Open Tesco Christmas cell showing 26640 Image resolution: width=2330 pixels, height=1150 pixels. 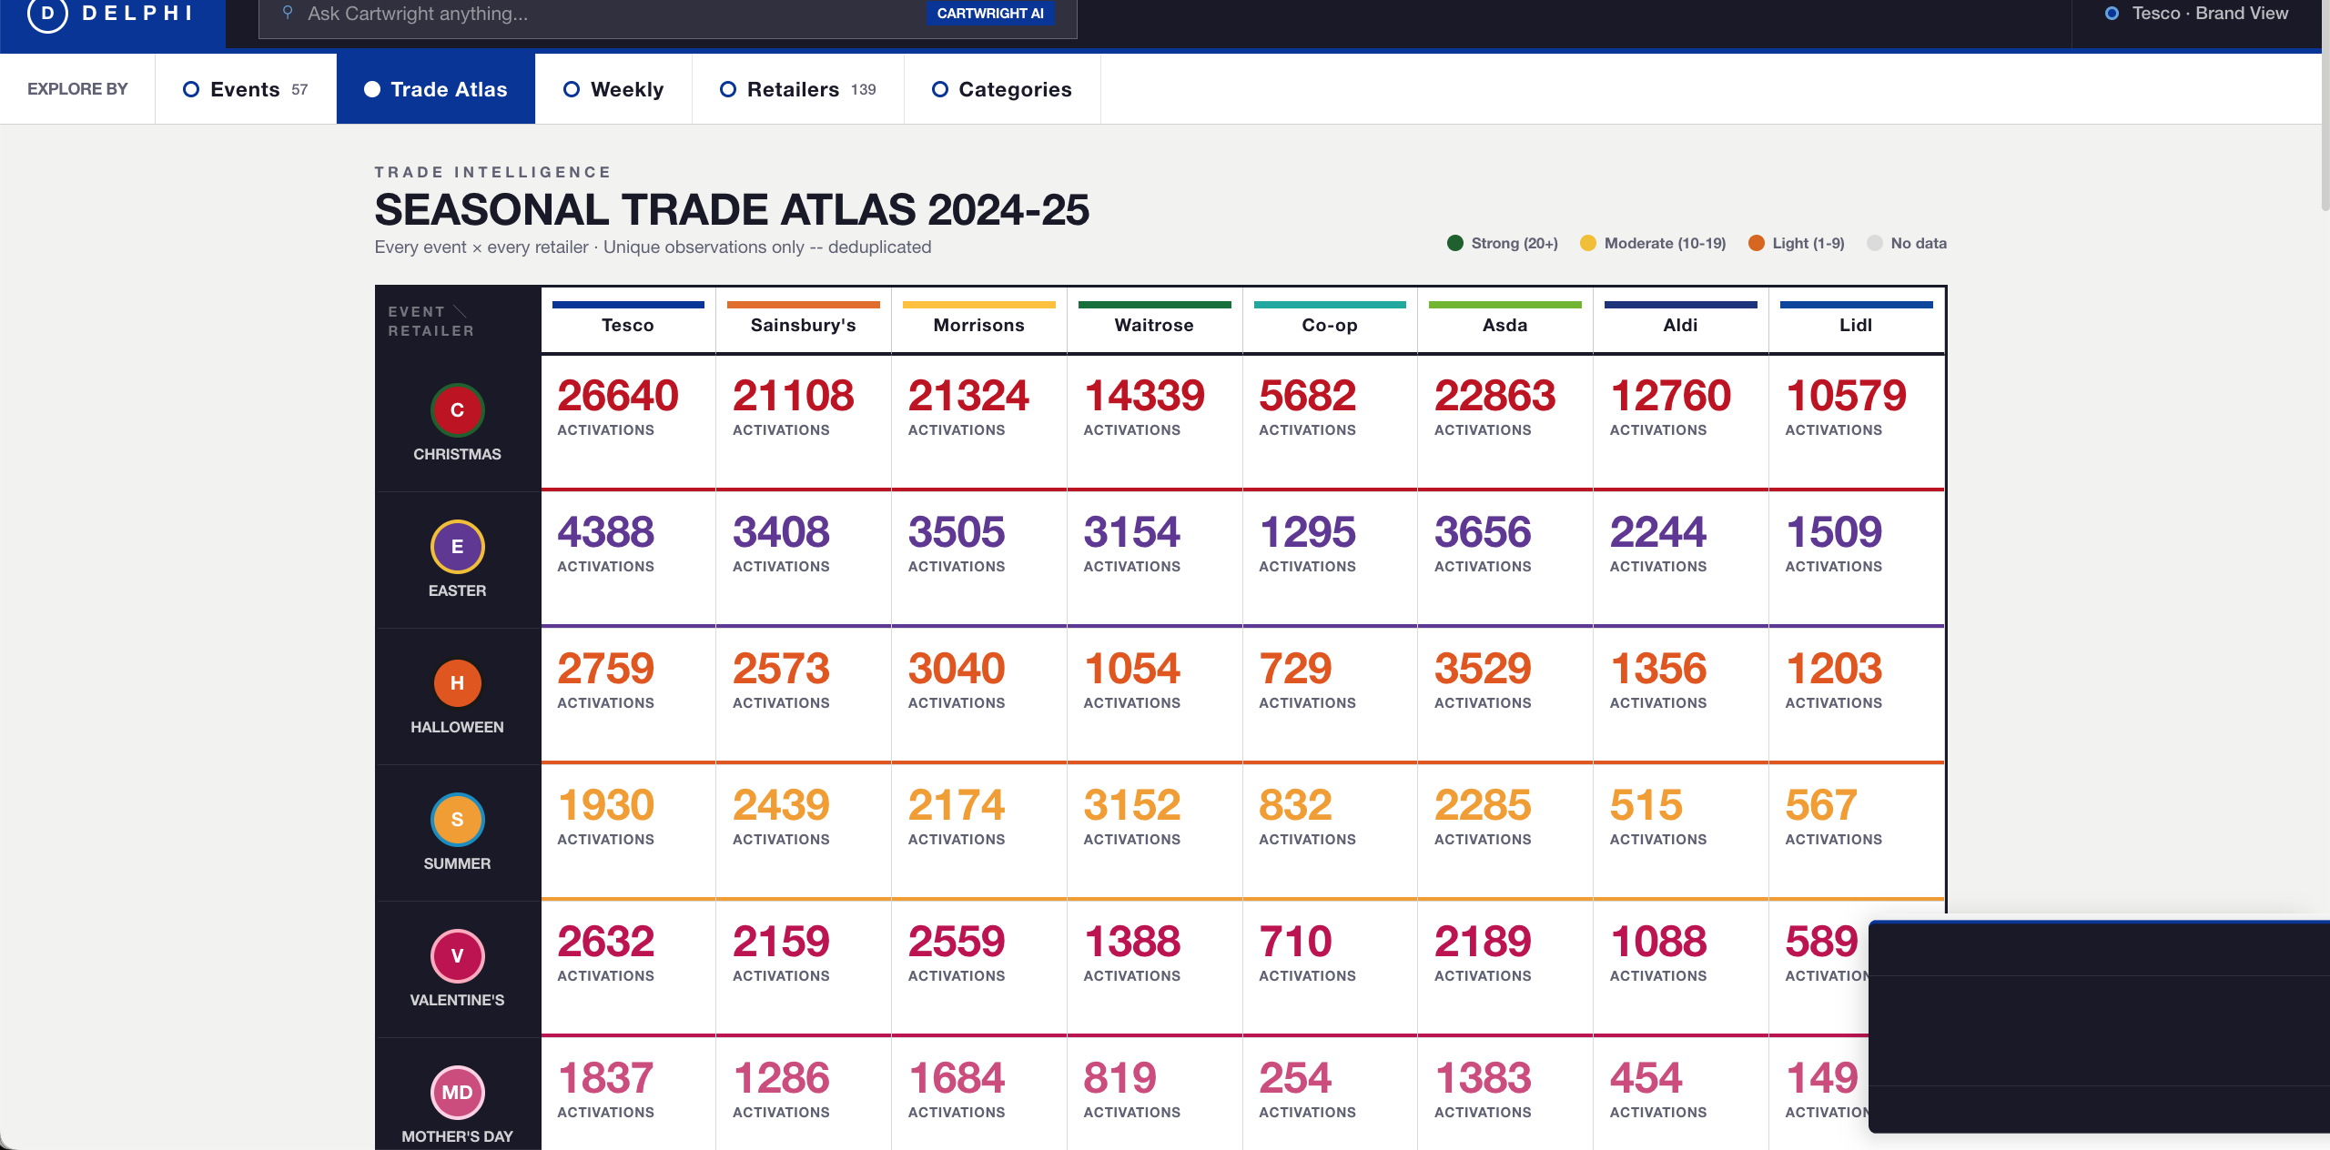pos(628,422)
